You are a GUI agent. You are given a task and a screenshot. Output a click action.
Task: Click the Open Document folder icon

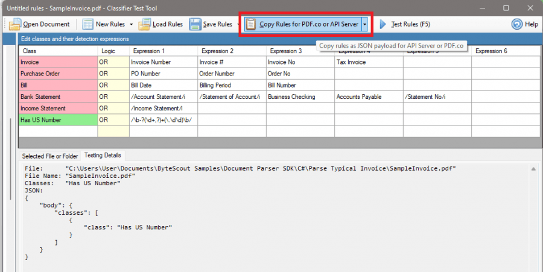(15, 24)
